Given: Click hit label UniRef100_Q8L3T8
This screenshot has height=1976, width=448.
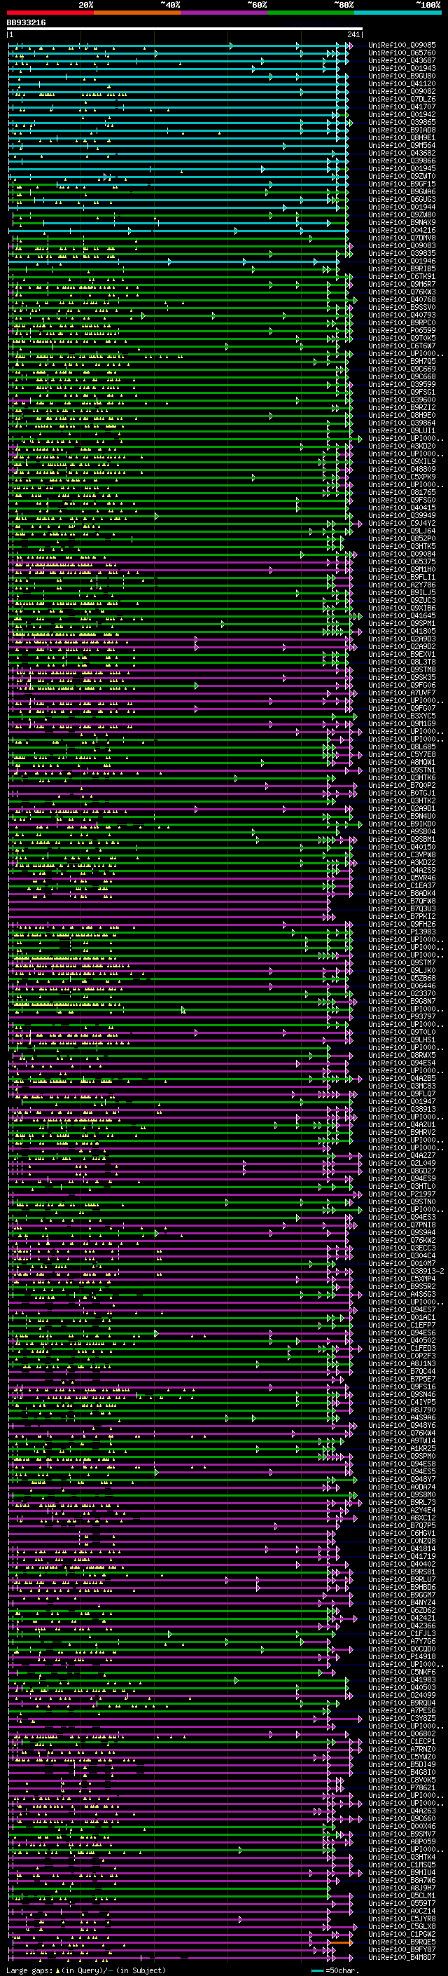Looking at the screenshot, I should tap(402, 662).
